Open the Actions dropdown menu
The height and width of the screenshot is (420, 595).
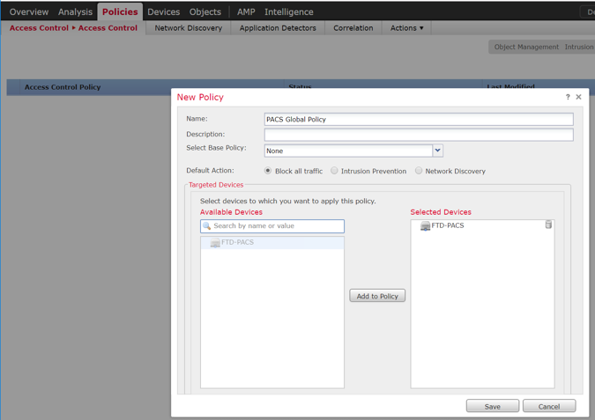coord(406,28)
